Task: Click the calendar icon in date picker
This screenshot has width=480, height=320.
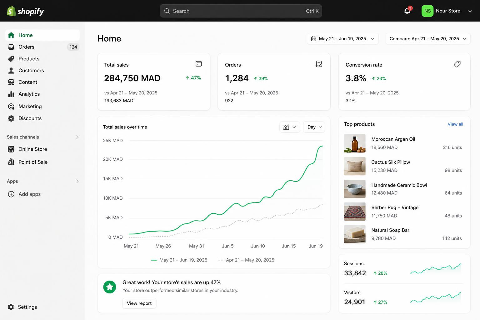Action: [x=313, y=39]
